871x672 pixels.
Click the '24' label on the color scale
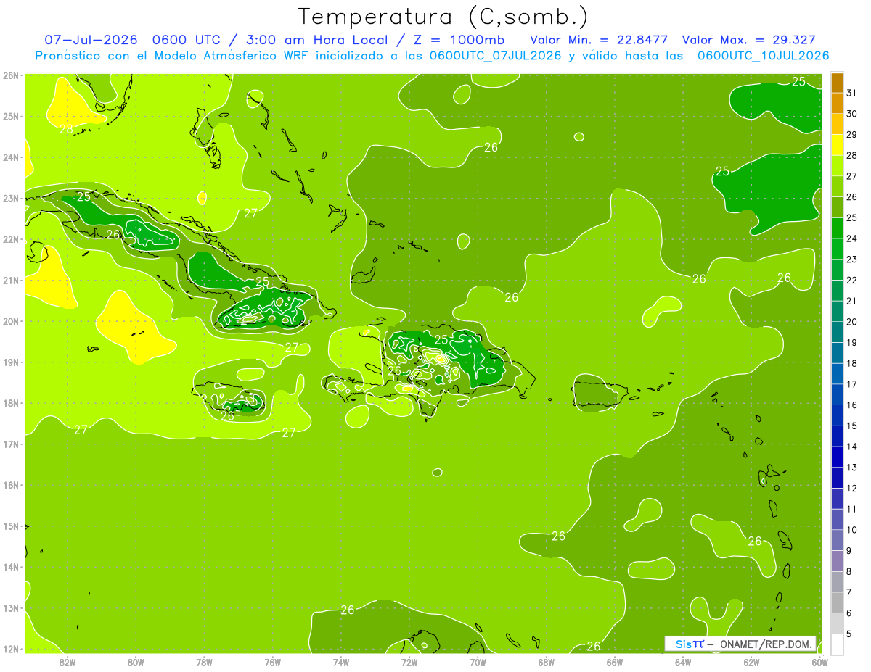point(852,238)
